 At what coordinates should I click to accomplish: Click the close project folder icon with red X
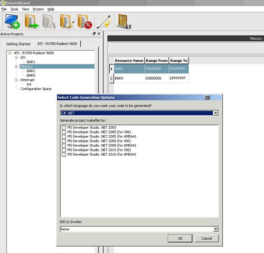pyautogui.click(x=84, y=22)
